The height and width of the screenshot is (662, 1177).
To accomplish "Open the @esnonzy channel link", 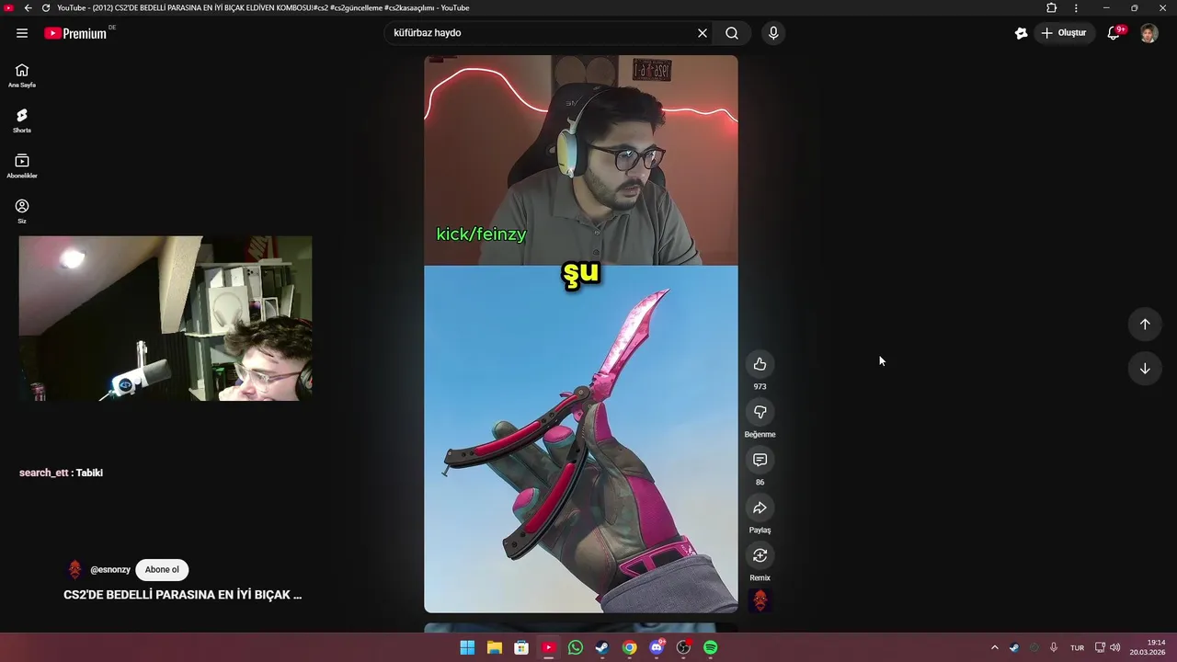I will [x=110, y=570].
